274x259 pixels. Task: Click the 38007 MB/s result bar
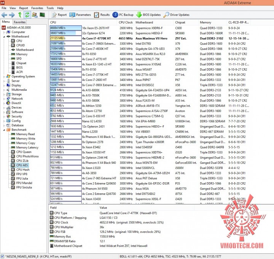(x=65, y=33)
